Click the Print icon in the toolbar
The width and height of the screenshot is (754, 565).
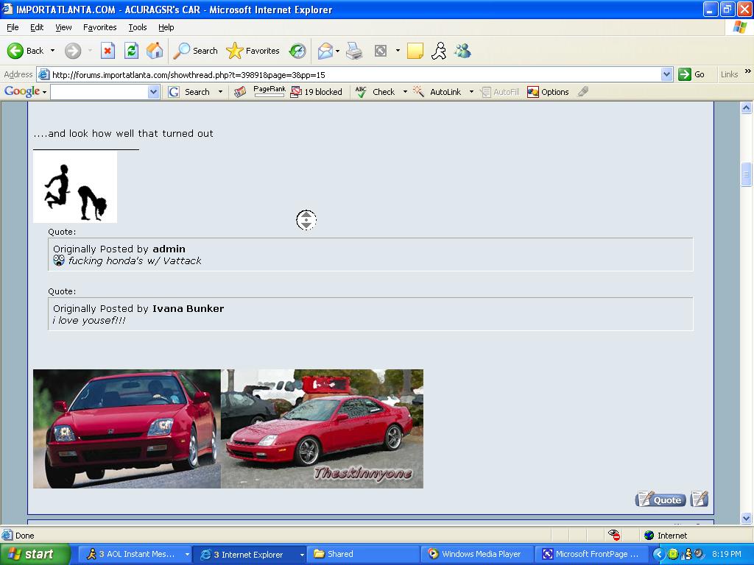click(x=354, y=51)
